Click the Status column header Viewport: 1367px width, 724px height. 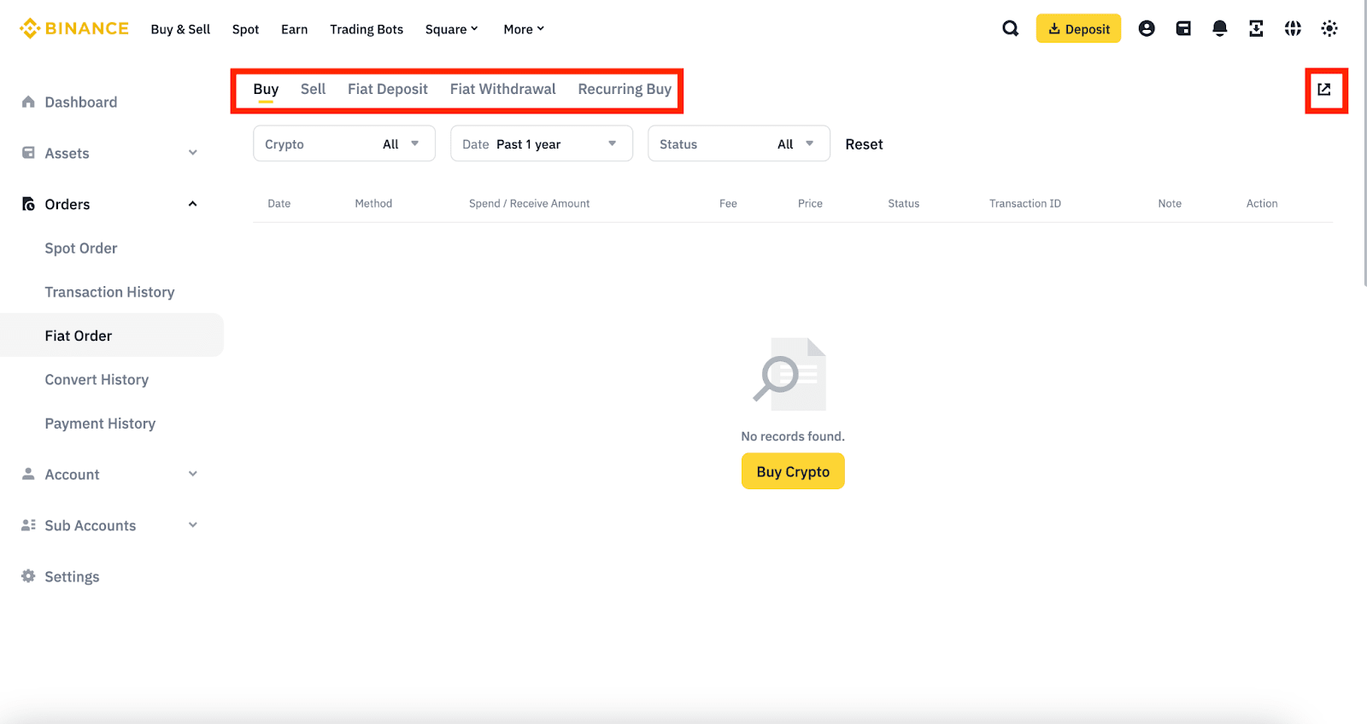coord(903,203)
